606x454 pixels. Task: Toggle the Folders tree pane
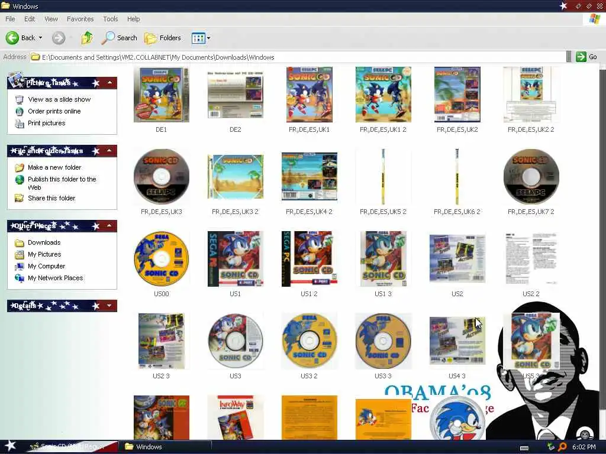coord(163,38)
